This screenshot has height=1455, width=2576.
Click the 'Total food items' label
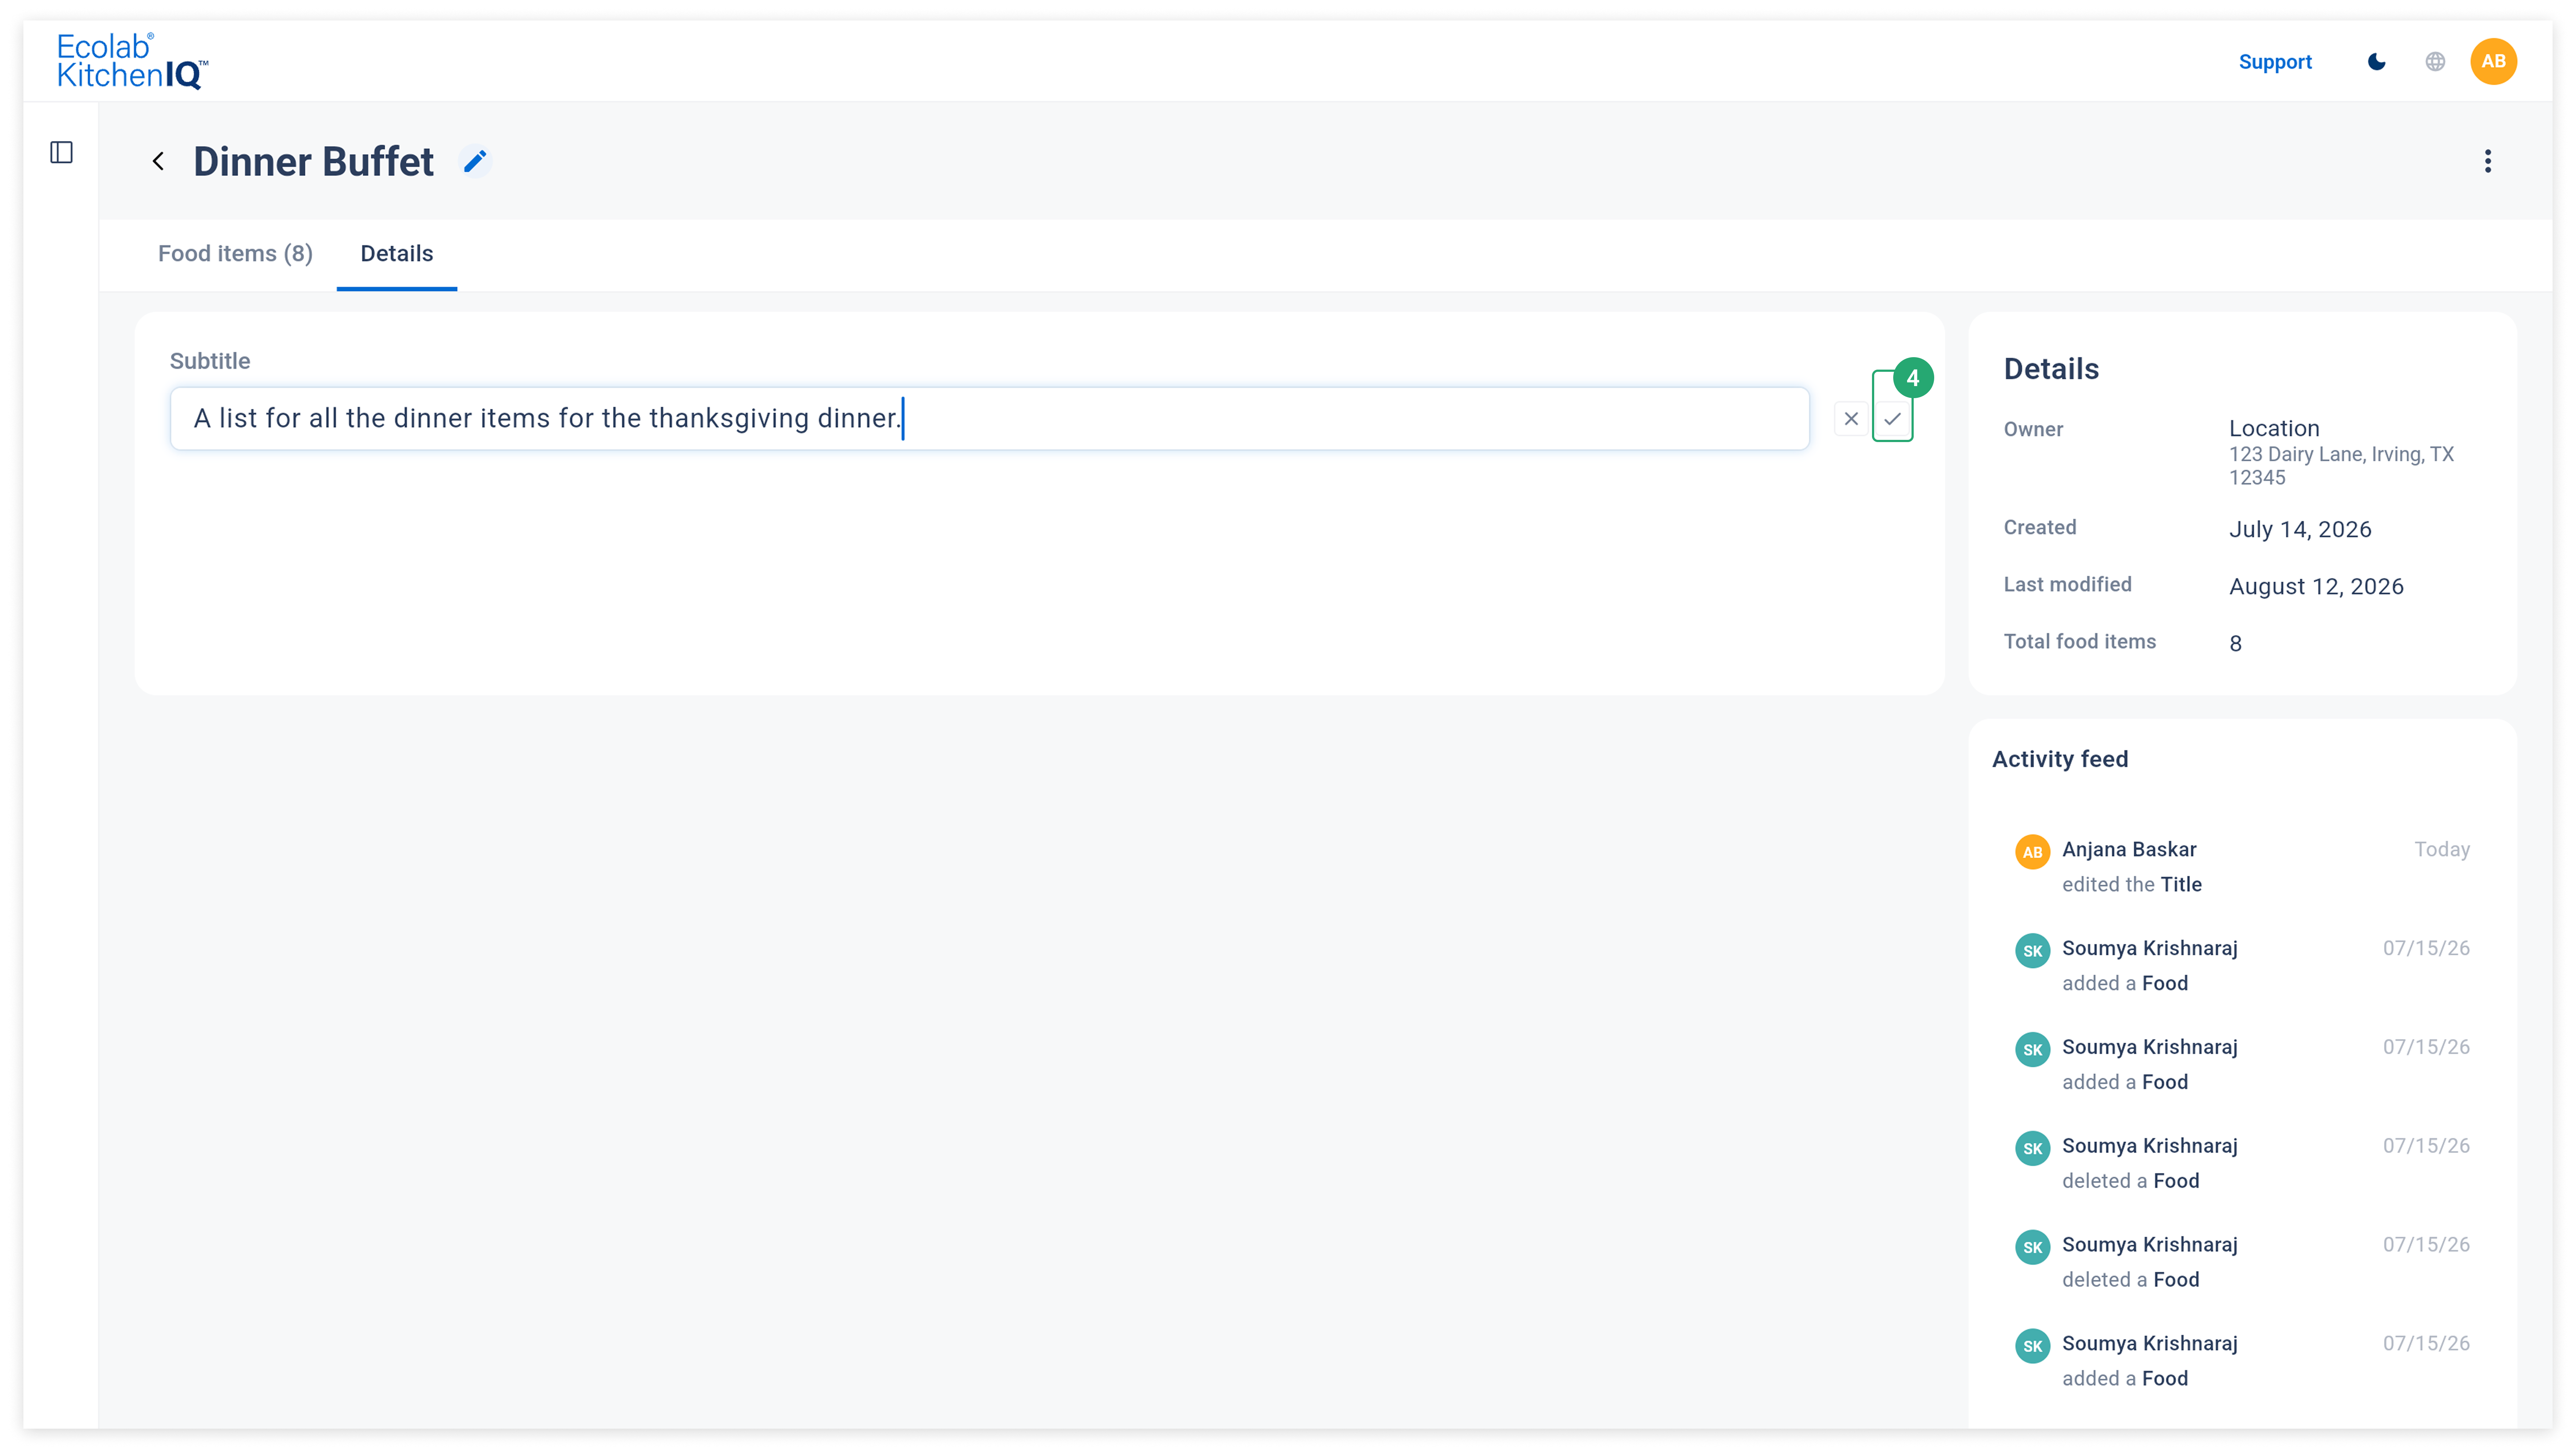pyautogui.click(x=2080, y=641)
